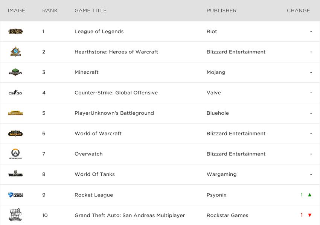Select Counter-Strike: Global Offensive title
Image resolution: width=320 pixels, height=225 pixels.
(x=116, y=93)
